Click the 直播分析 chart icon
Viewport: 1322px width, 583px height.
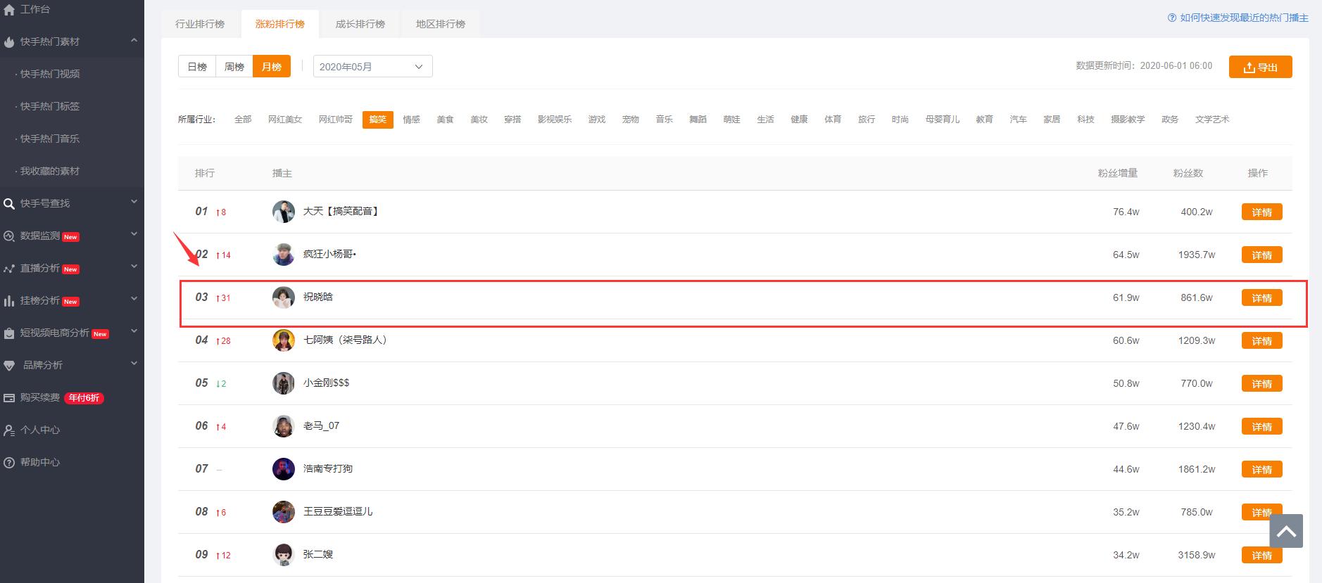click(9, 269)
